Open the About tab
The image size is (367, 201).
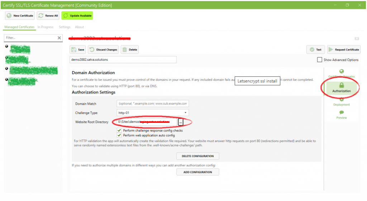(x=79, y=27)
